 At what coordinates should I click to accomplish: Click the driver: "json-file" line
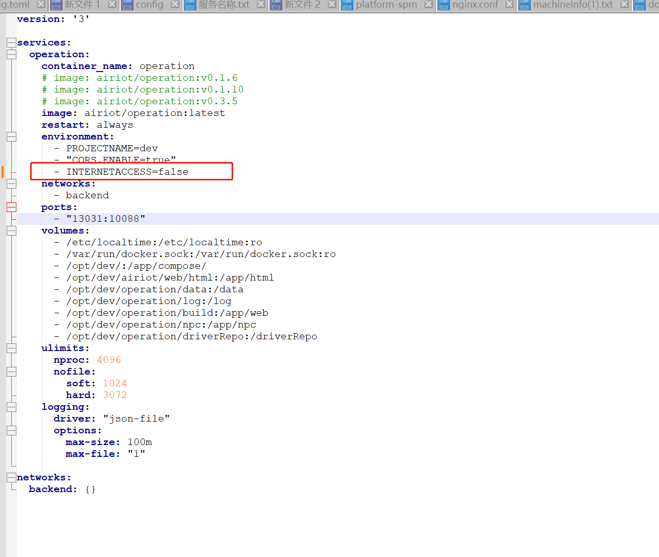[x=112, y=419]
